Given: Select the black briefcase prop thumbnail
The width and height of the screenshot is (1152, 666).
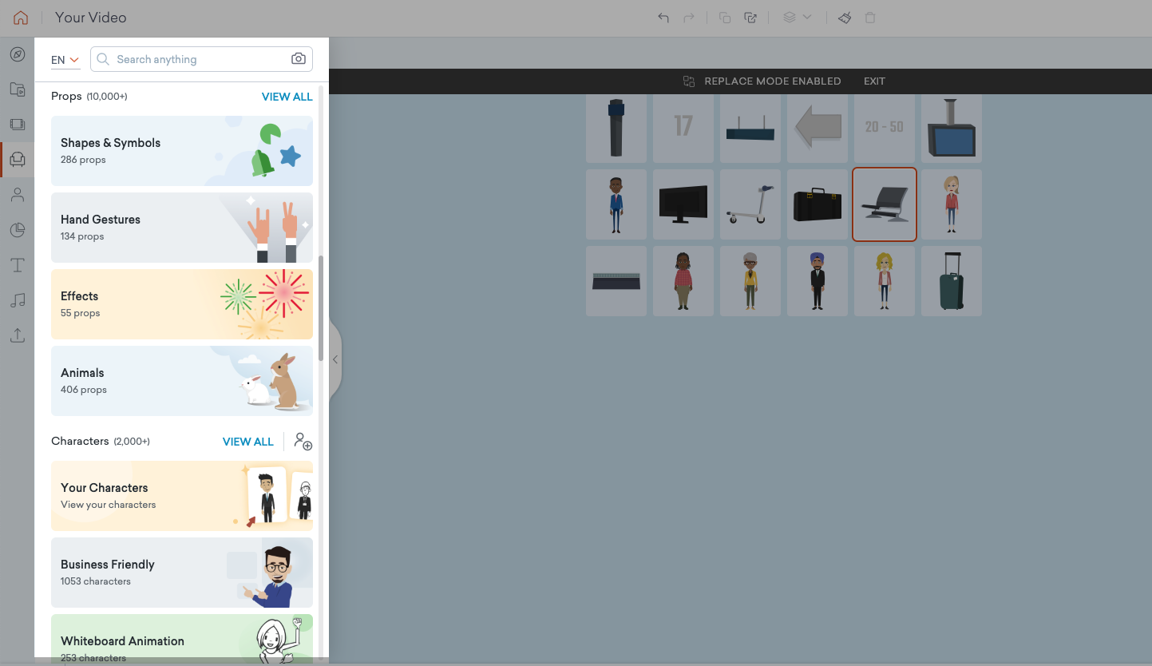Looking at the screenshot, I should coord(817,204).
